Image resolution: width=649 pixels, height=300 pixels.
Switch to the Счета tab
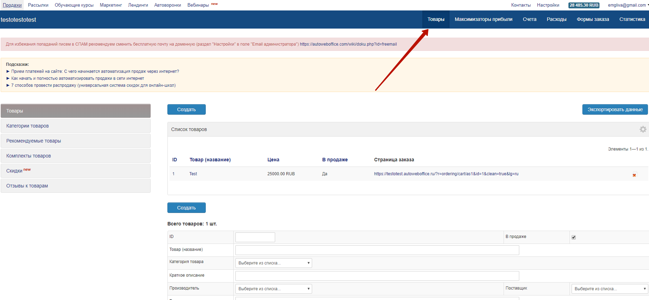tap(529, 20)
